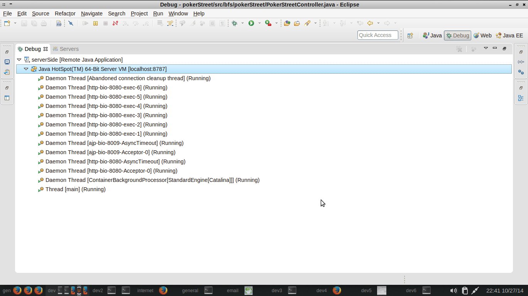
Task: Click the Open Perspective icon
Action: coord(410,35)
